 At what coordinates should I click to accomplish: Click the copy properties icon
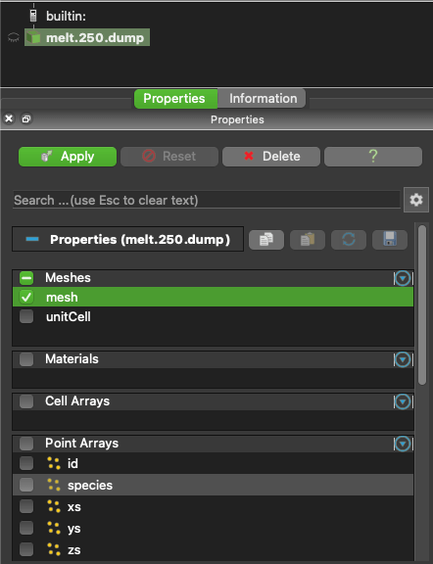click(266, 240)
